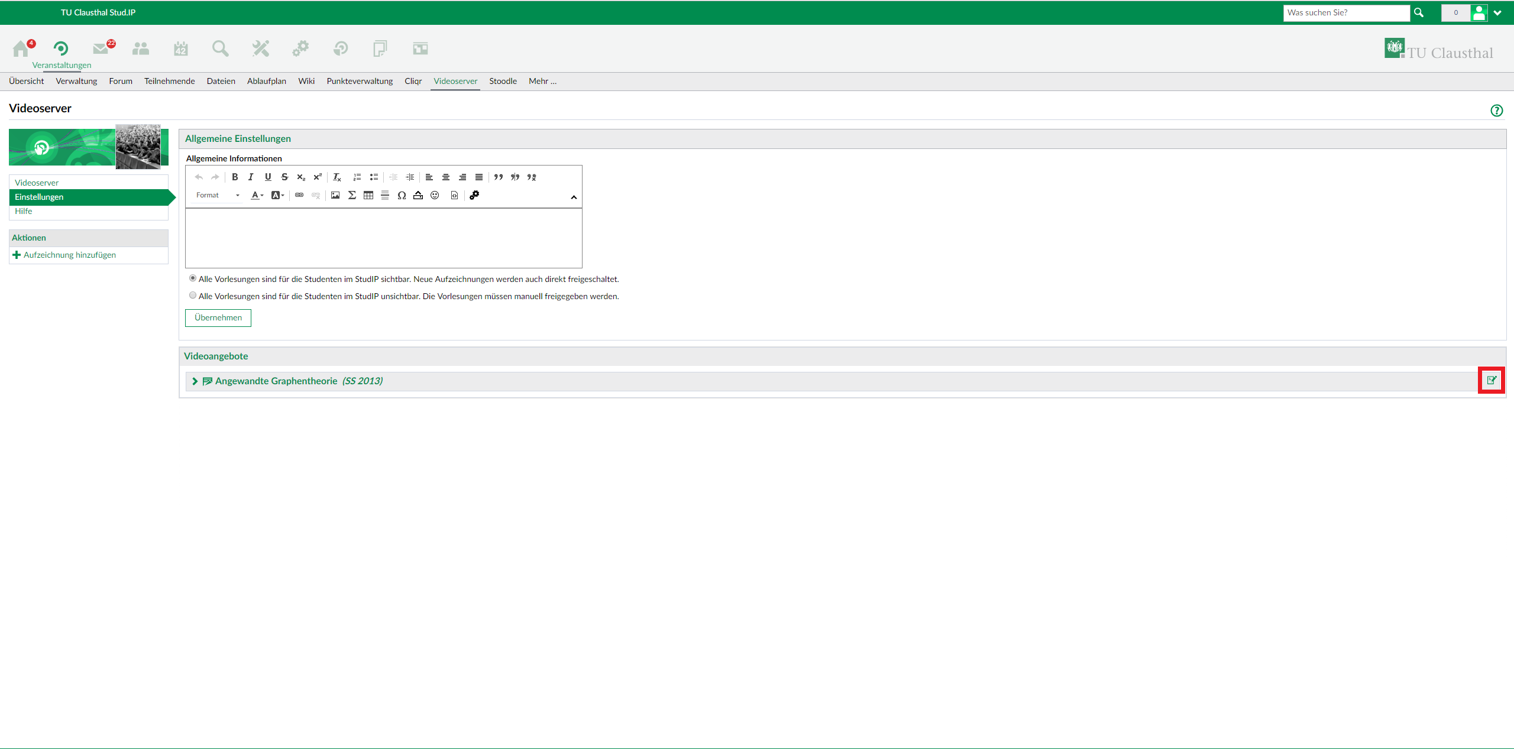1514x749 pixels.
Task: Open the Teilnehmende tab
Action: click(x=169, y=81)
